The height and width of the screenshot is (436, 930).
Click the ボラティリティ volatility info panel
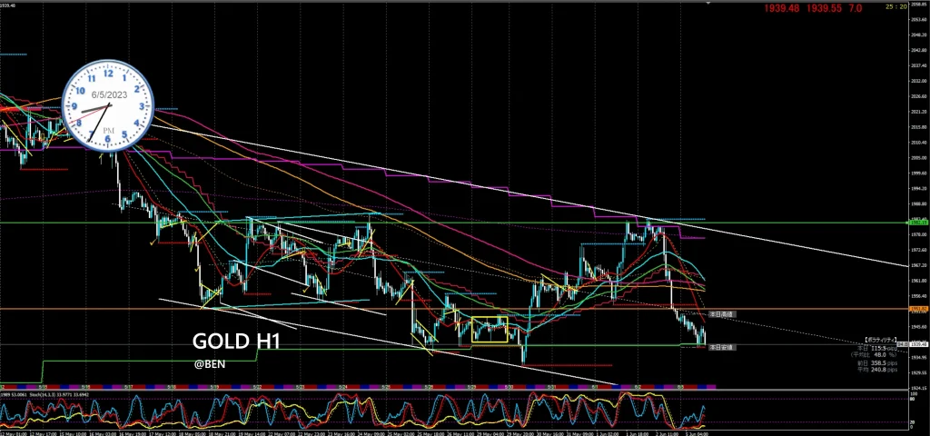[x=879, y=353]
